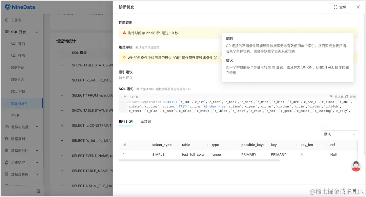The width and height of the screenshot is (366, 197).
Task: Copy SQL using the 复制 icon
Action: coord(346,97)
